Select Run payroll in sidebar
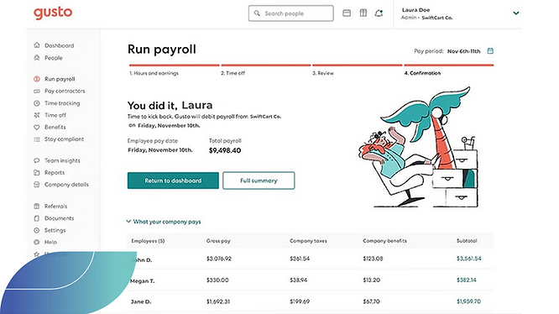Screen dimensions: 559x314 pyautogui.click(x=60, y=79)
